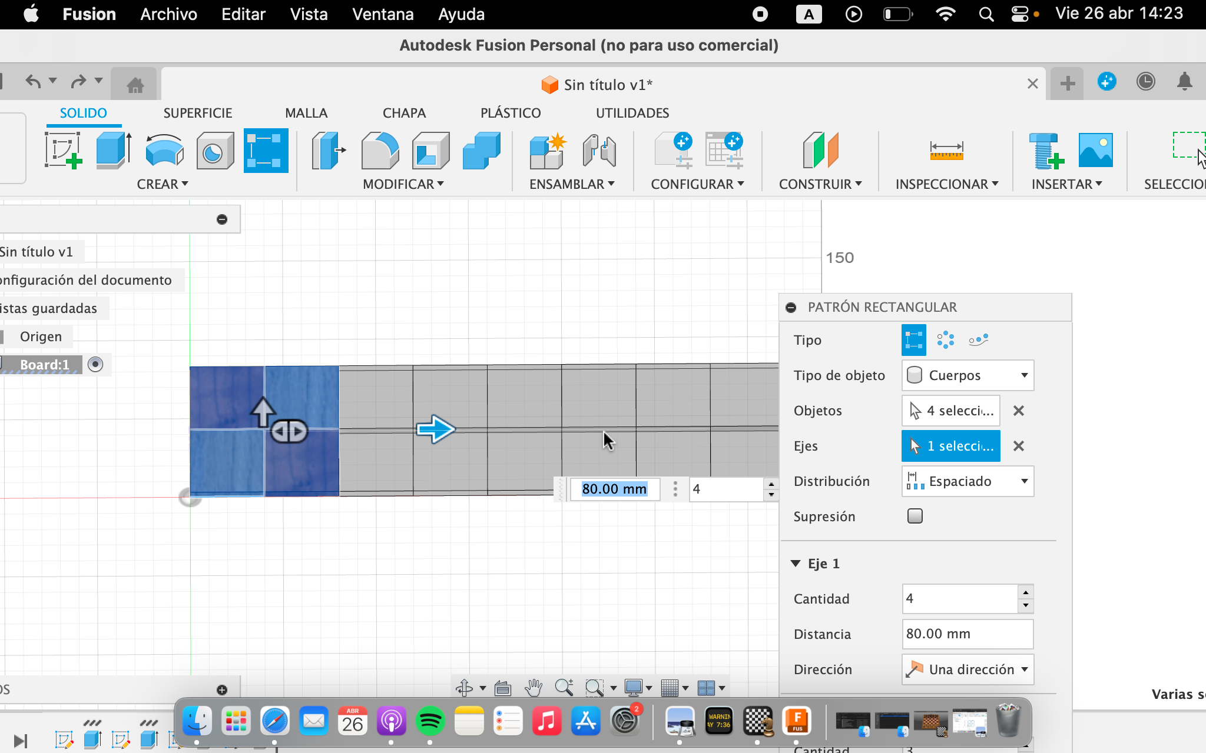The image size is (1206, 753).
Task: Click the Configure table icon
Action: (x=724, y=150)
